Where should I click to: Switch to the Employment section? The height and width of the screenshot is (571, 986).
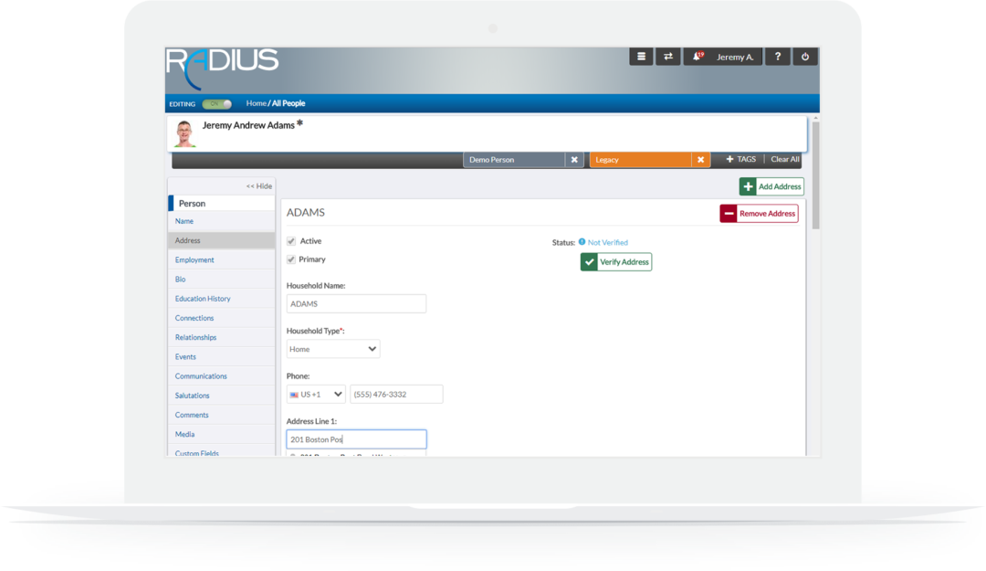tap(194, 259)
